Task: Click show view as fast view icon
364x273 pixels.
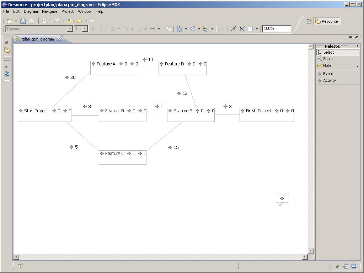Action: pyautogui.click(x=21, y=265)
